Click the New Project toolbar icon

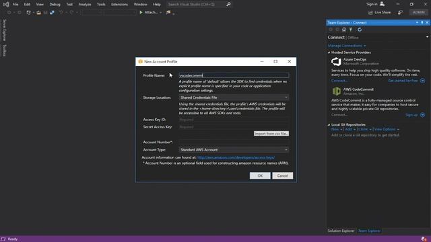(x=28, y=12)
